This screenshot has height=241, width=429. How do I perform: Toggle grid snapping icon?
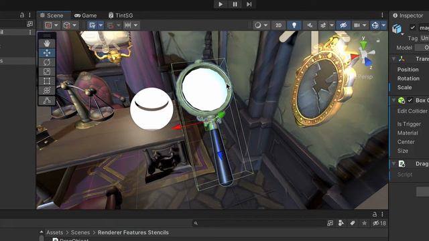[x=110, y=25]
